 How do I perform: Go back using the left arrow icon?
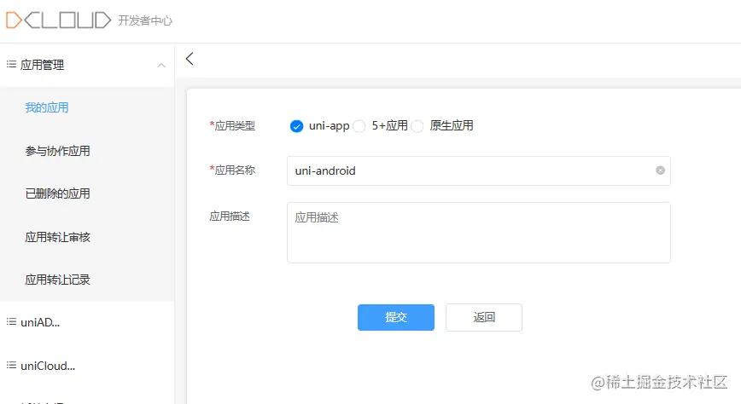[x=190, y=59]
